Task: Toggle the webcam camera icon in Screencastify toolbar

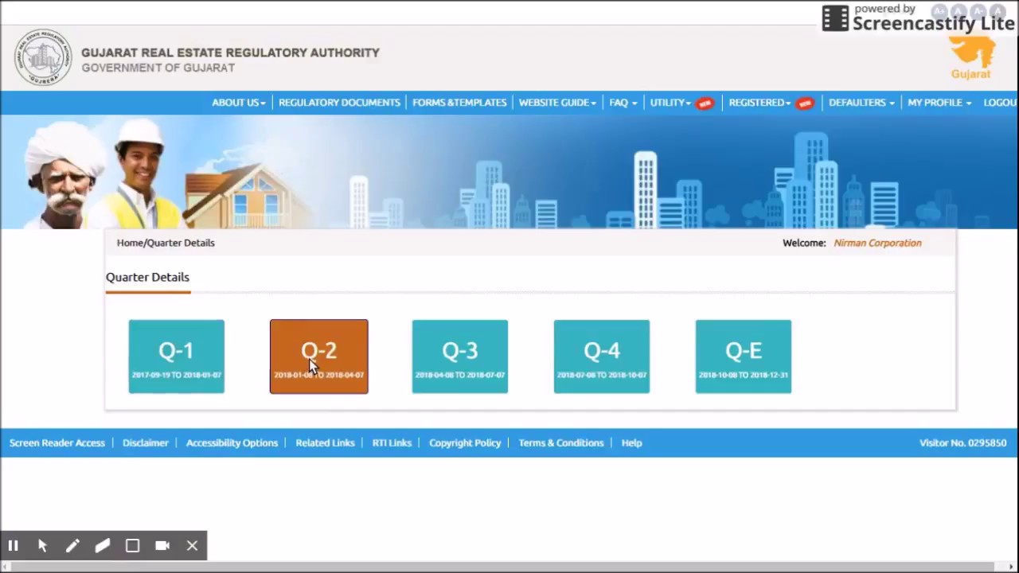Action: point(162,546)
